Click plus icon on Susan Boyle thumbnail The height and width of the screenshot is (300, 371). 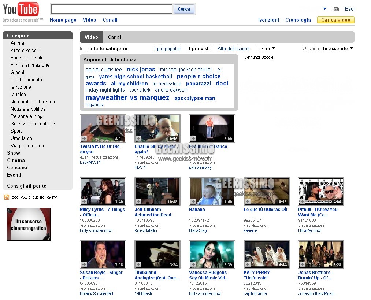point(84,265)
